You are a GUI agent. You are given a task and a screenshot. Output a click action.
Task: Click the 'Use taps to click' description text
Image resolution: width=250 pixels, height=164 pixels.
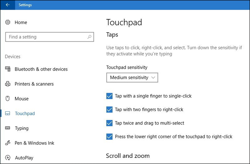point(174,51)
